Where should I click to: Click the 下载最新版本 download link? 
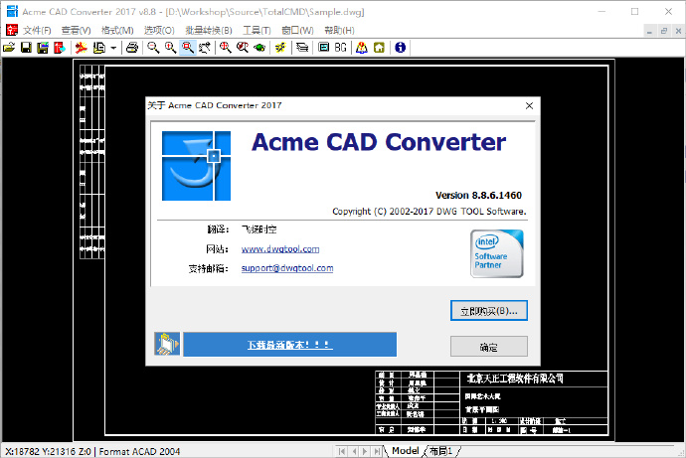(x=289, y=345)
